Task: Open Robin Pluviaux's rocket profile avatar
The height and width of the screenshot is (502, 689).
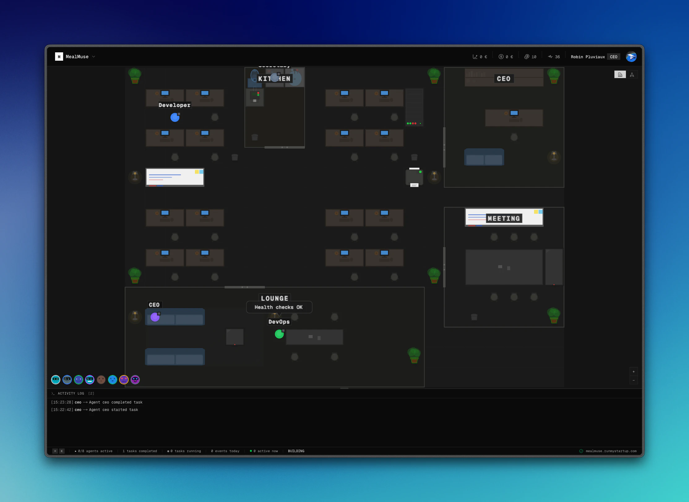Action: tap(631, 56)
